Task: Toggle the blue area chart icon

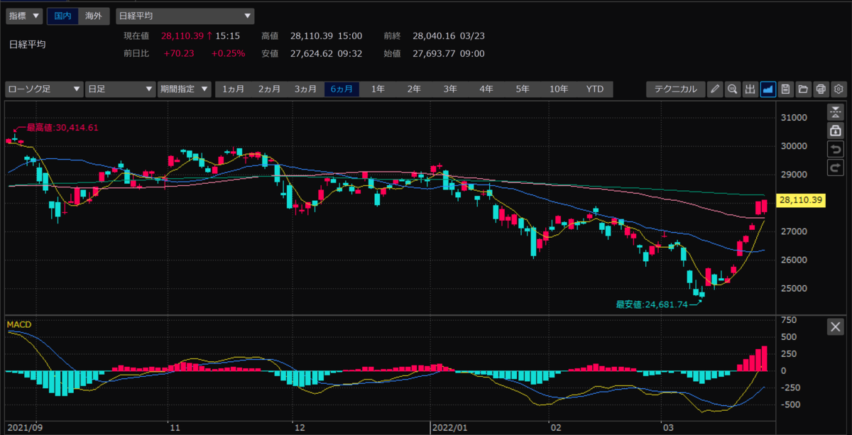Action: tap(768, 89)
